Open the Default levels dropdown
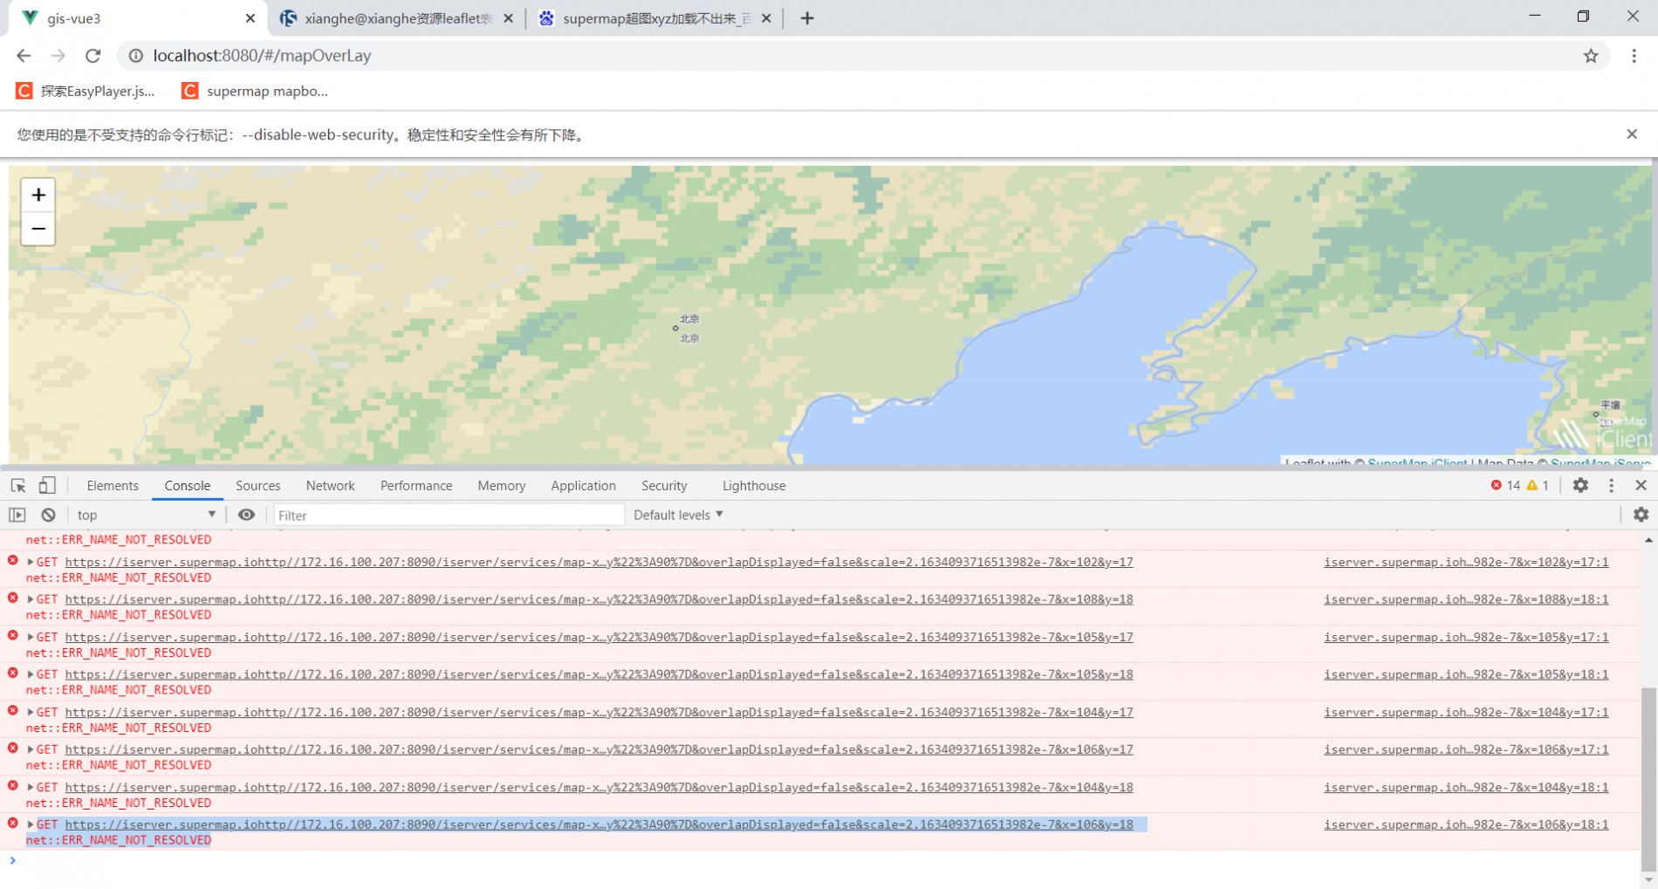This screenshot has width=1658, height=889. click(x=678, y=516)
